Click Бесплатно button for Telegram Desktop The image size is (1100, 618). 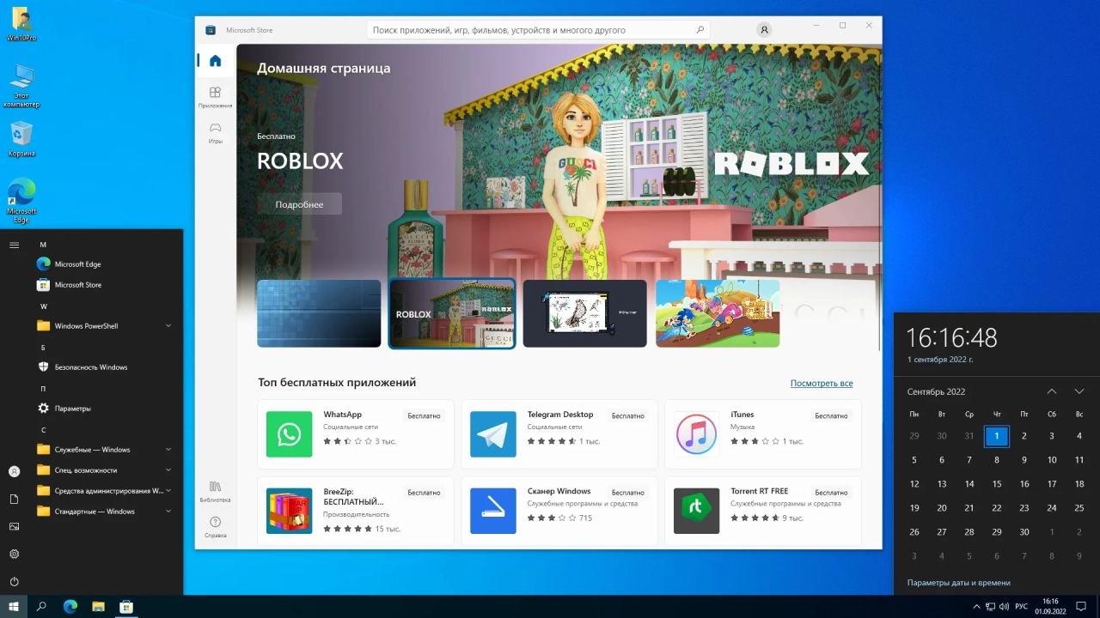(x=627, y=416)
